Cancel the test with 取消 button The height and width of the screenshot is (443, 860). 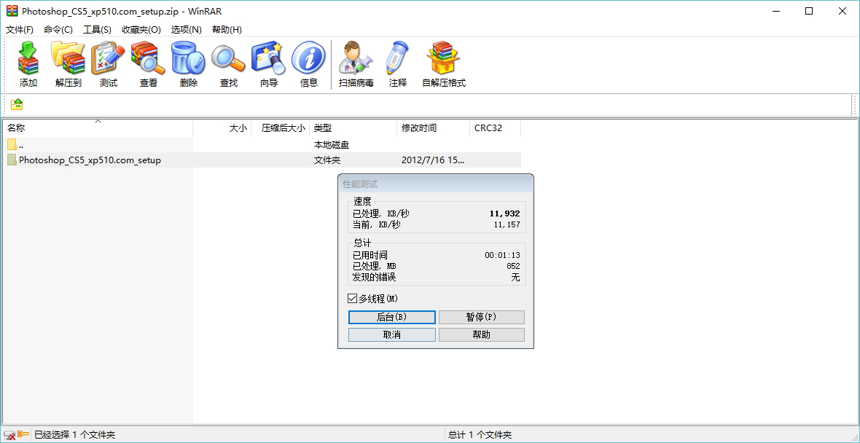pyautogui.click(x=391, y=335)
